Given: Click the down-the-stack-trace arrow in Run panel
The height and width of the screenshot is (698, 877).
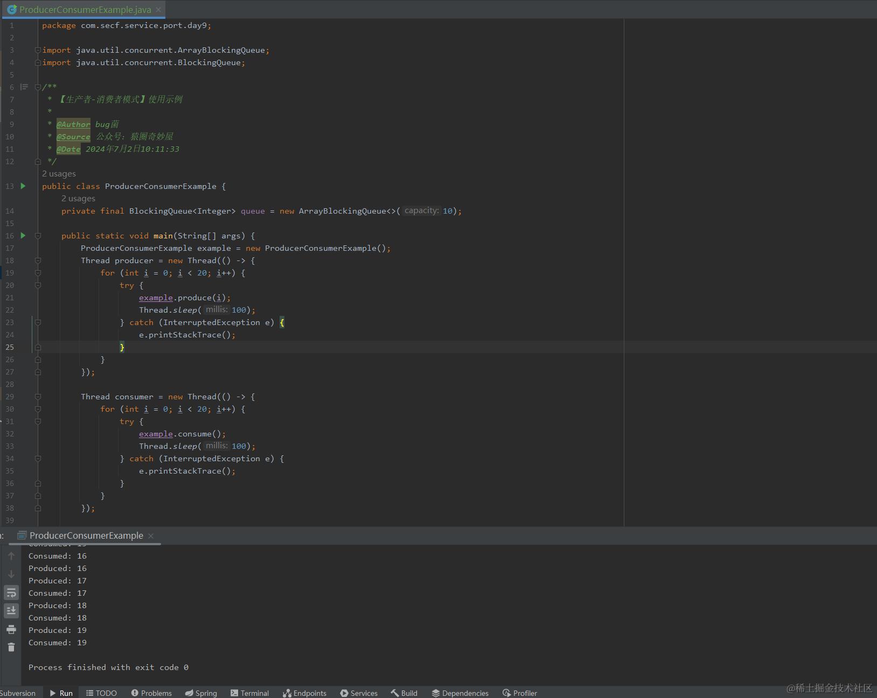Looking at the screenshot, I should [11, 574].
